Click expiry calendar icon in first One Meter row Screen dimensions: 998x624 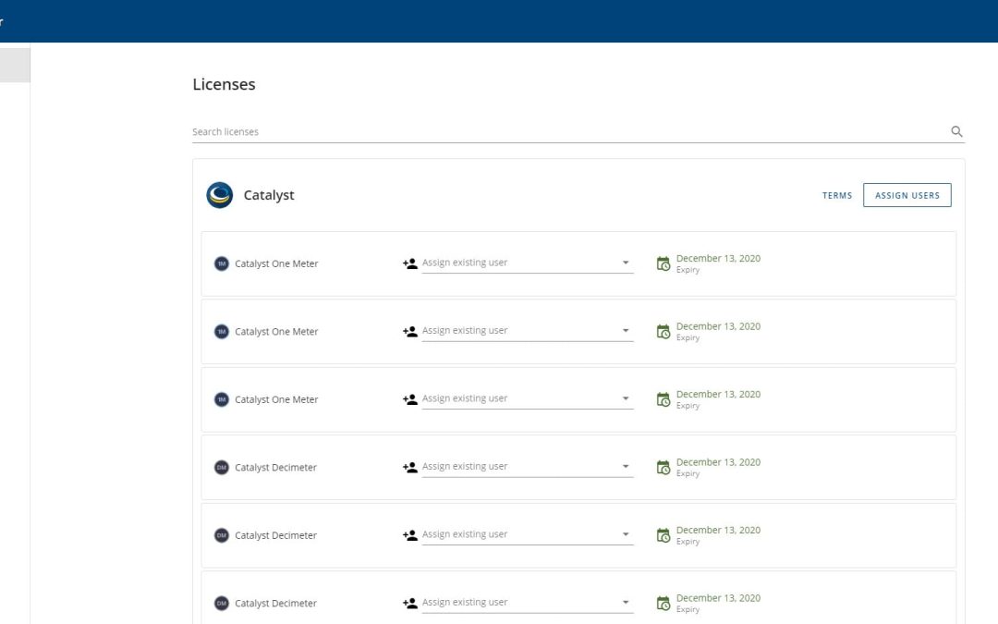coord(663,263)
